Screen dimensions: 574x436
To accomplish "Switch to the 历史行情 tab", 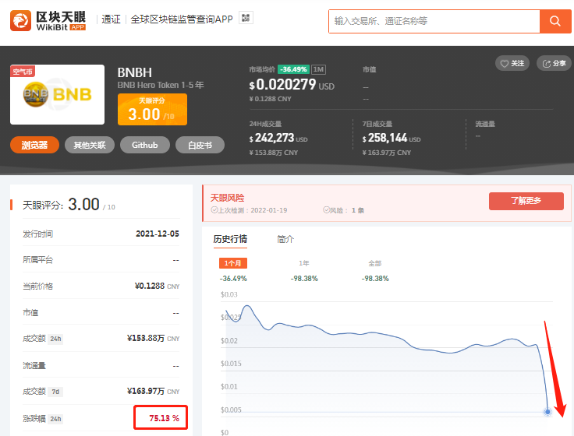I will click(230, 239).
